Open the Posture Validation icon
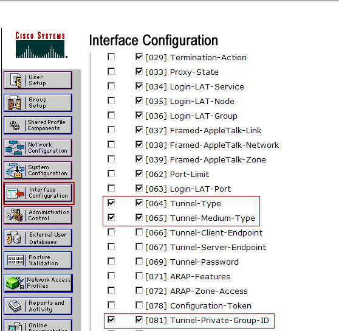Viewport: 339px width, 331px height. pos(15,260)
